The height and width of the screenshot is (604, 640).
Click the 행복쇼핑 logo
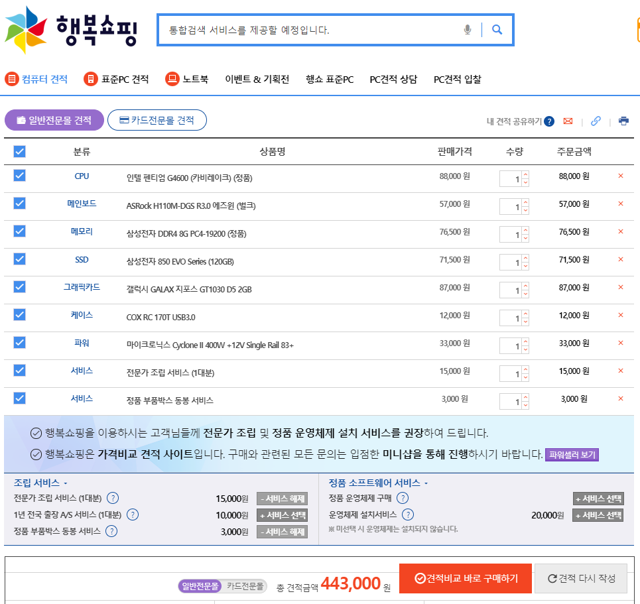point(71,30)
